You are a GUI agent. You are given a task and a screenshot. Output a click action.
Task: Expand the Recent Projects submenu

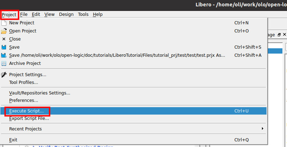tap(133, 129)
